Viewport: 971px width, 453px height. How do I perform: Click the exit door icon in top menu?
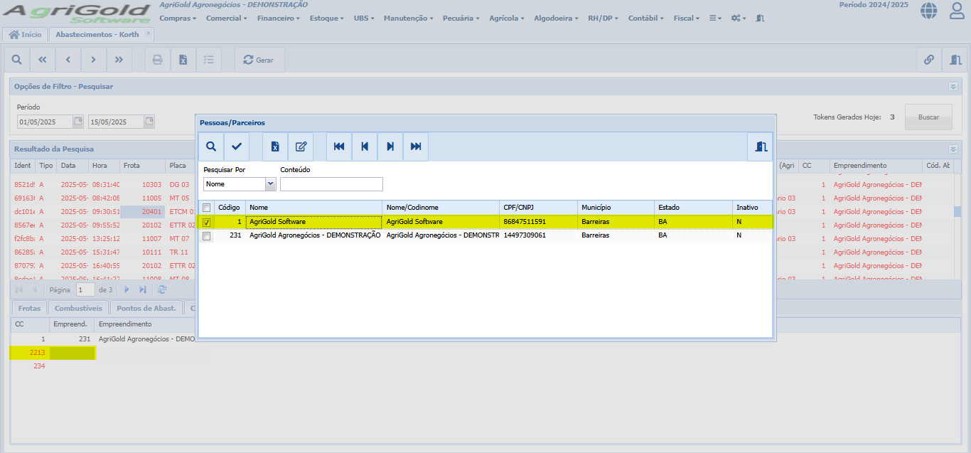[x=760, y=18]
